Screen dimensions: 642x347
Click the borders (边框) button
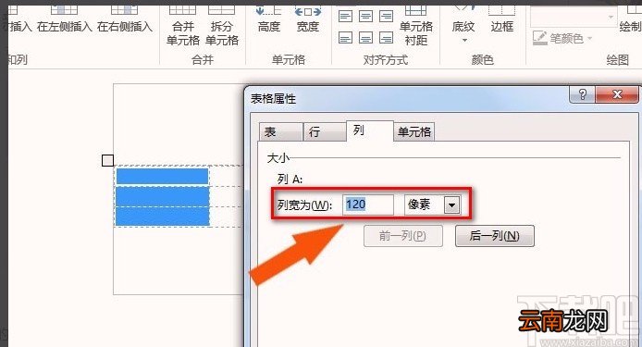[x=502, y=19]
